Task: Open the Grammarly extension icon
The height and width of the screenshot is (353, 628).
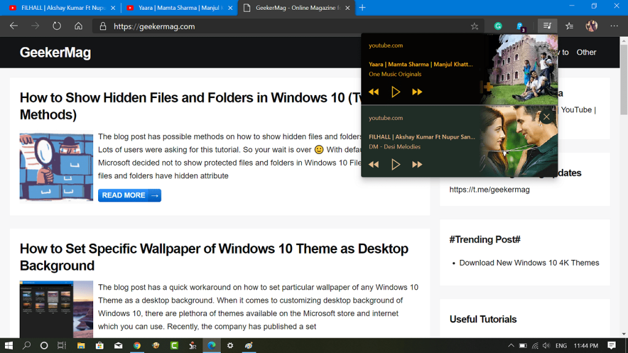Action: [498, 26]
